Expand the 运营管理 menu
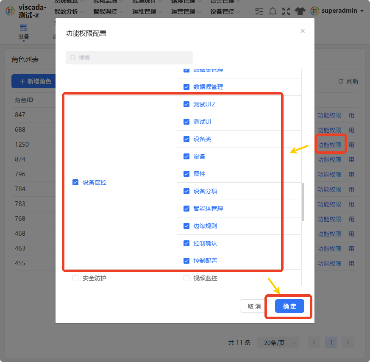370x362 pixels. (186, 11)
